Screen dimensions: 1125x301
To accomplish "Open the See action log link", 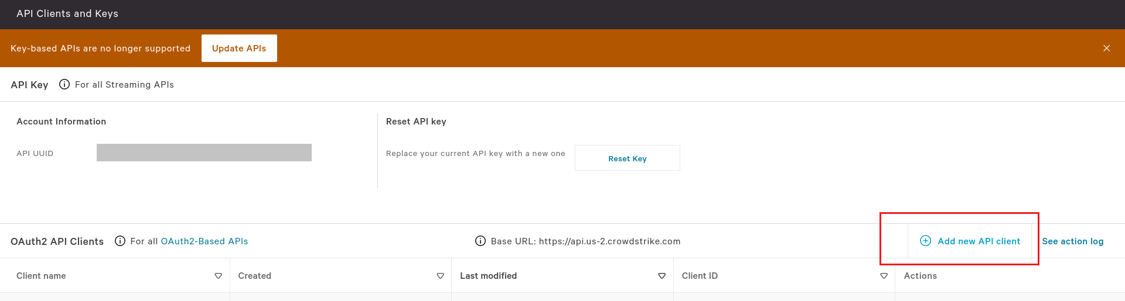I will (x=1073, y=241).
